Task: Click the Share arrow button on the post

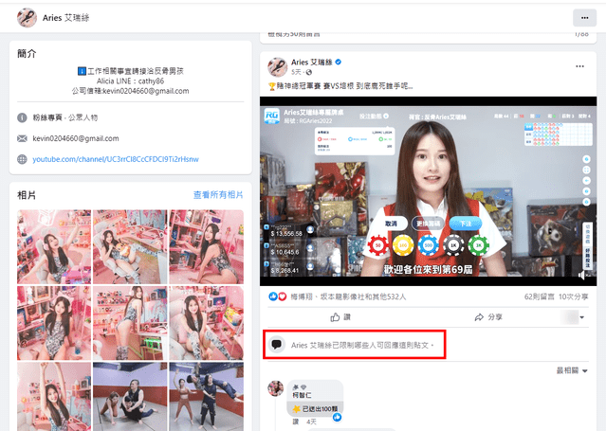Action: pyautogui.click(x=488, y=317)
